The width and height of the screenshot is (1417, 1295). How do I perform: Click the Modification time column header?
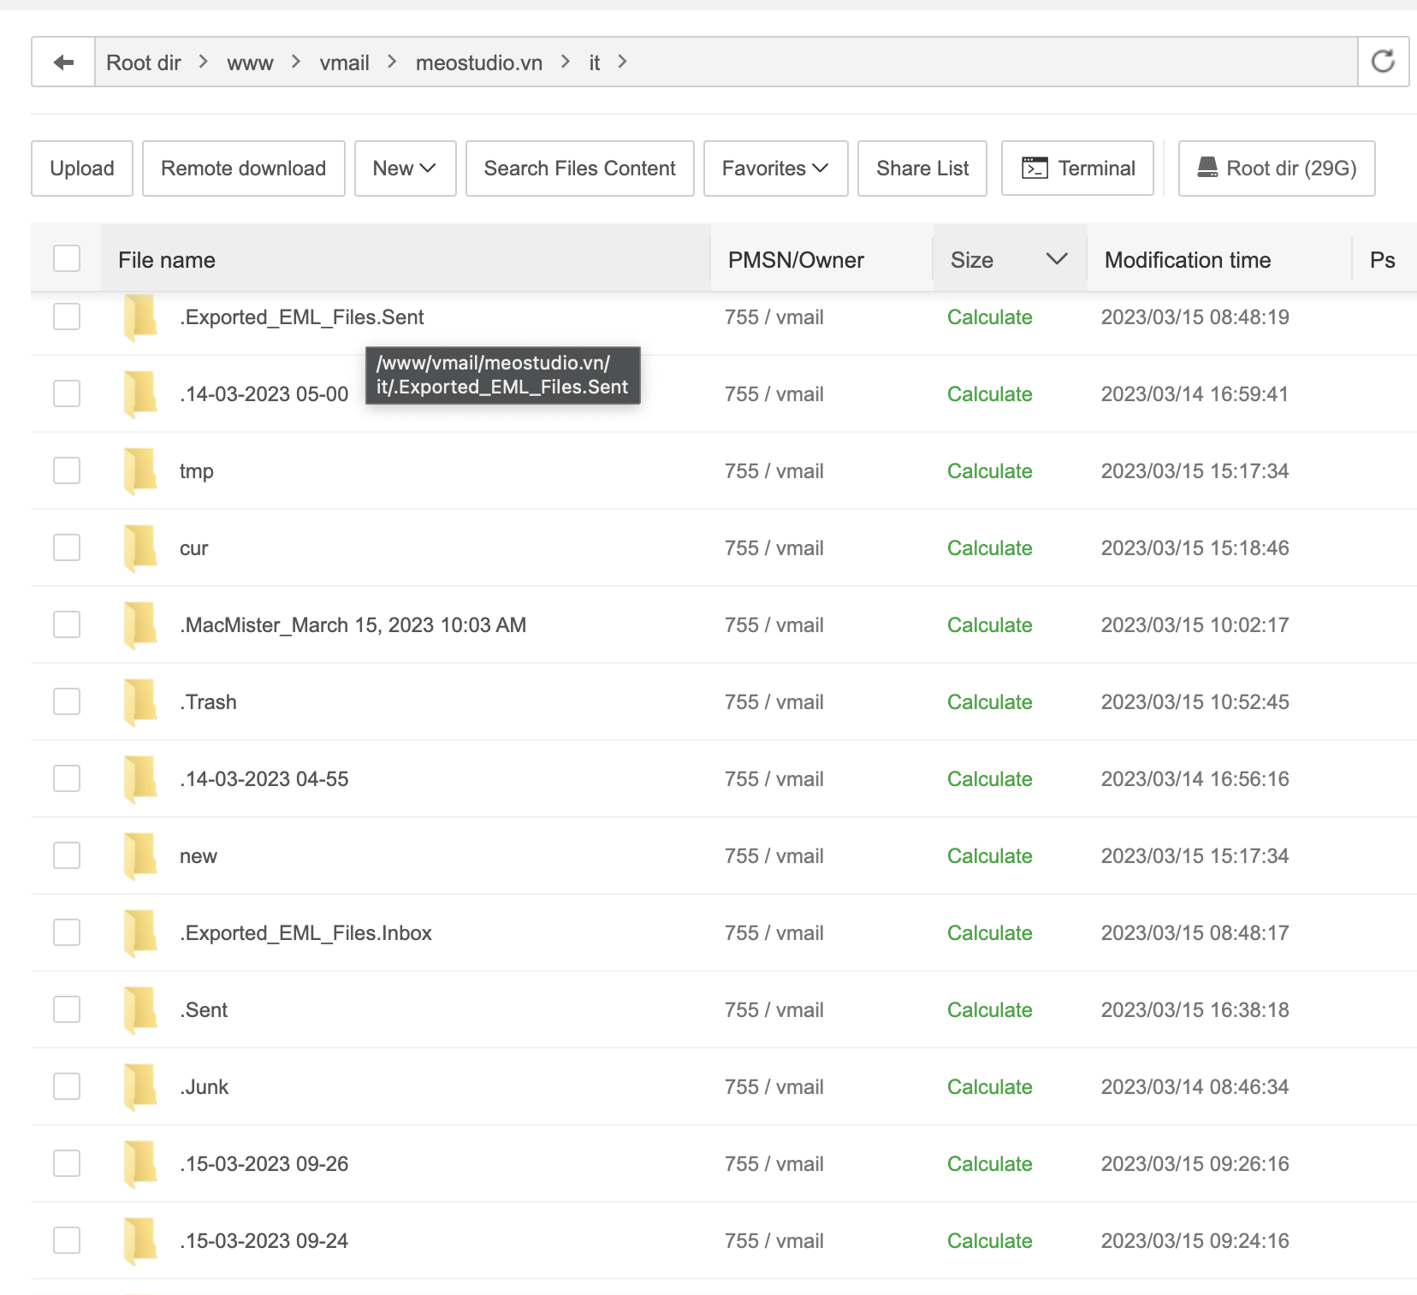(x=1187, y=260)
